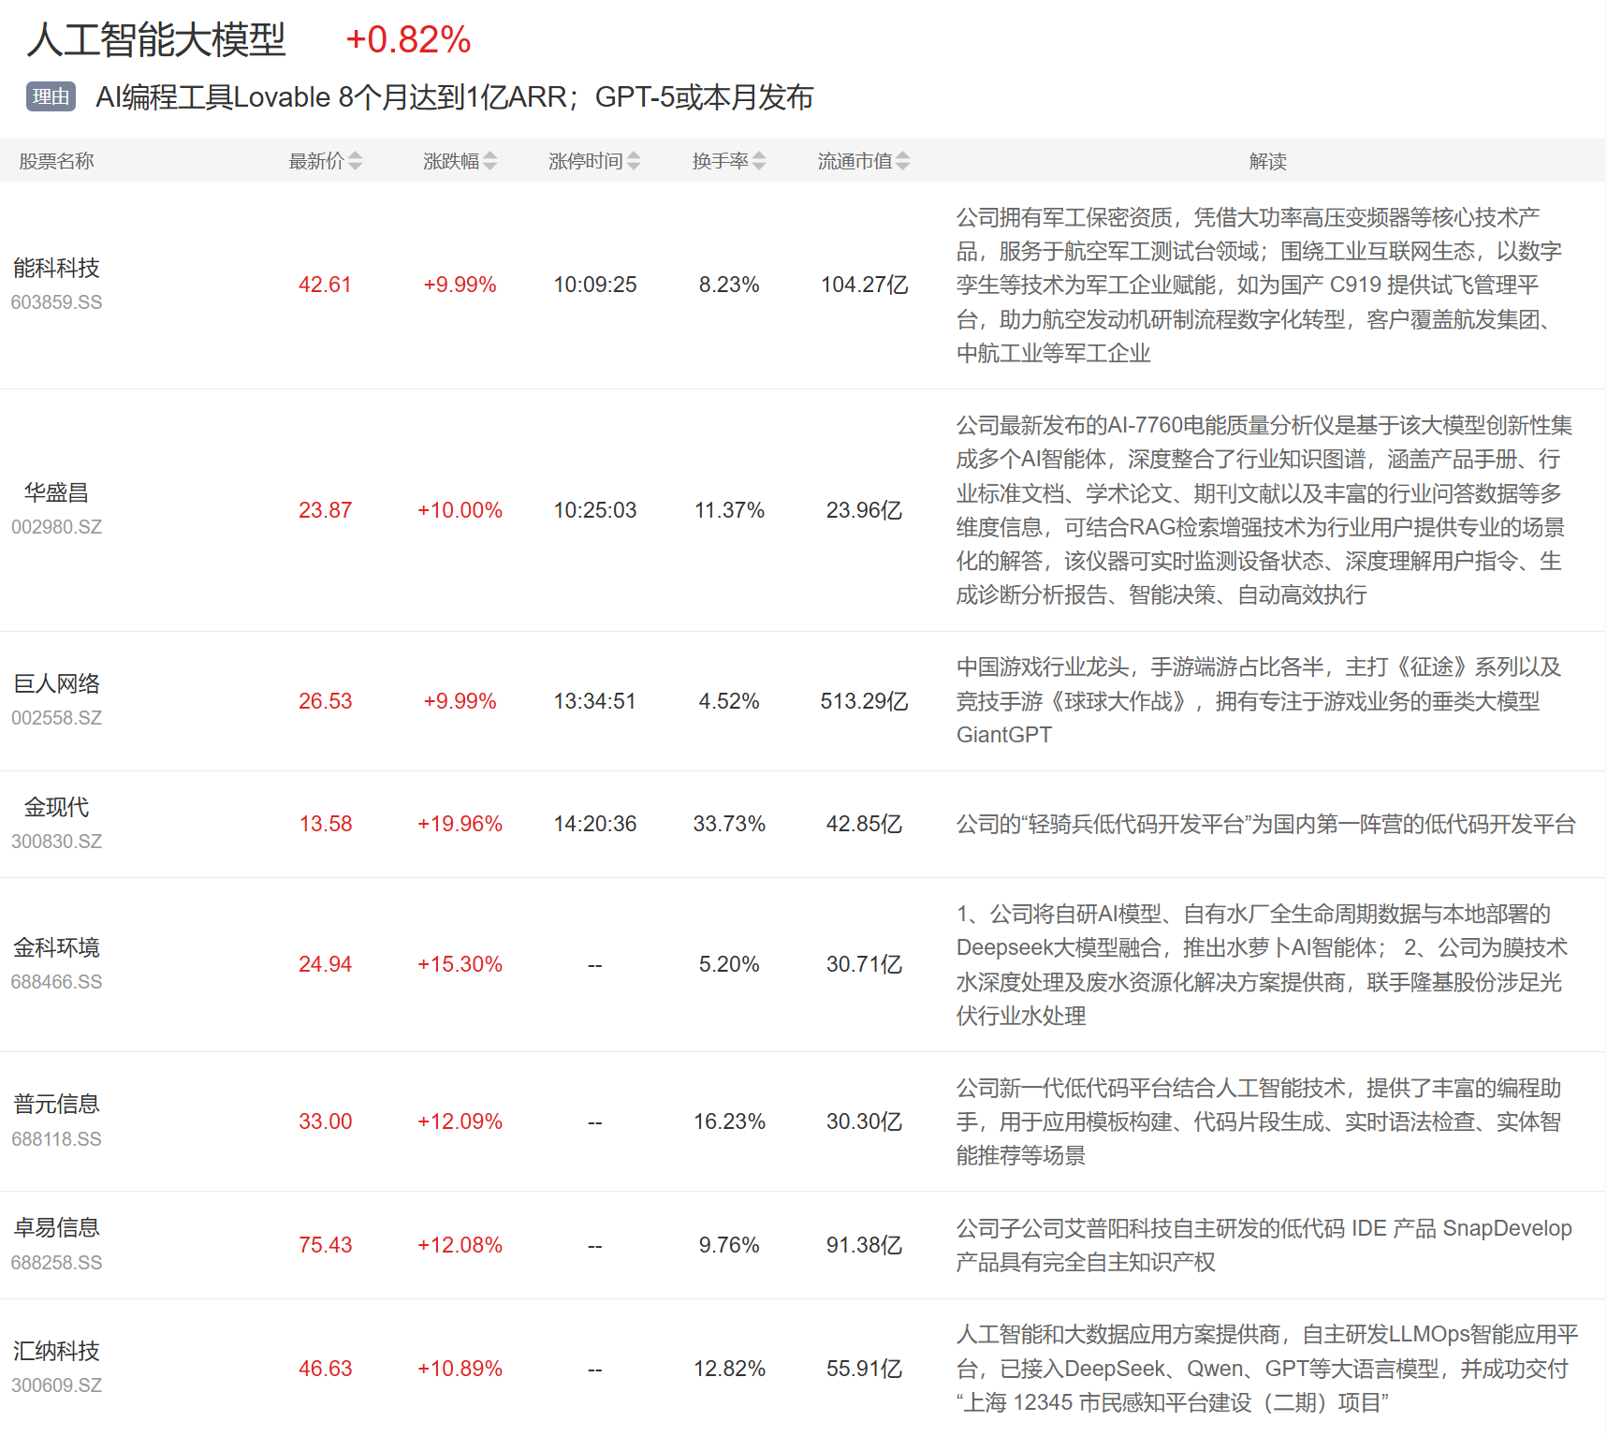Click the 股票名称 column header
Viewport: 1607px width, 1436px height.
click(56, 161)
